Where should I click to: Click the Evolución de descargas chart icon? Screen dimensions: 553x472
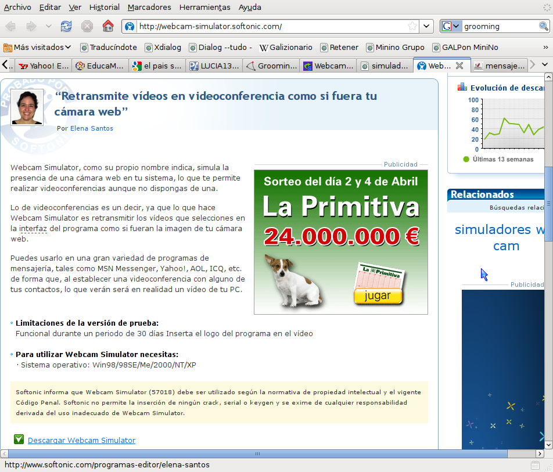click(x=462, y=87)
